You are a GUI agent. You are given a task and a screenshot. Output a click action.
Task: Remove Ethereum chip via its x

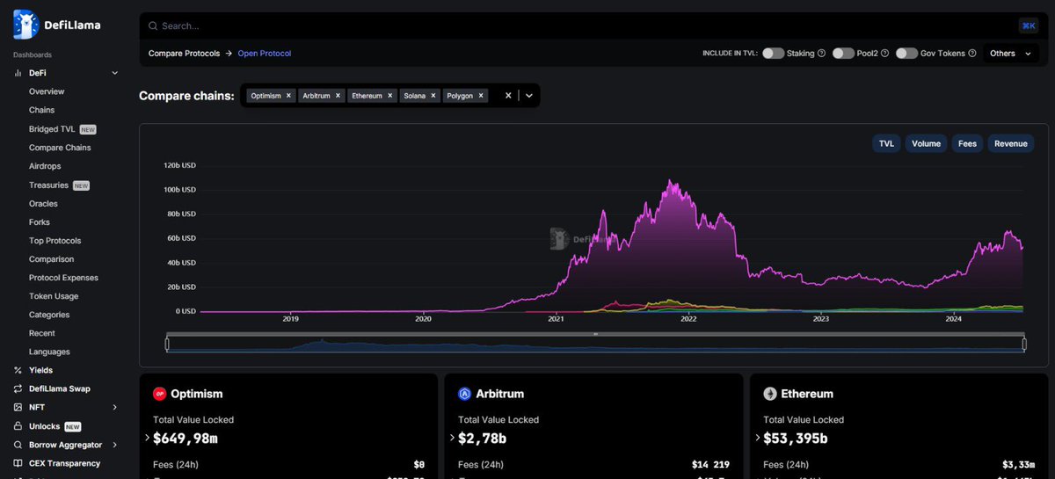click(x=389, y=96)
